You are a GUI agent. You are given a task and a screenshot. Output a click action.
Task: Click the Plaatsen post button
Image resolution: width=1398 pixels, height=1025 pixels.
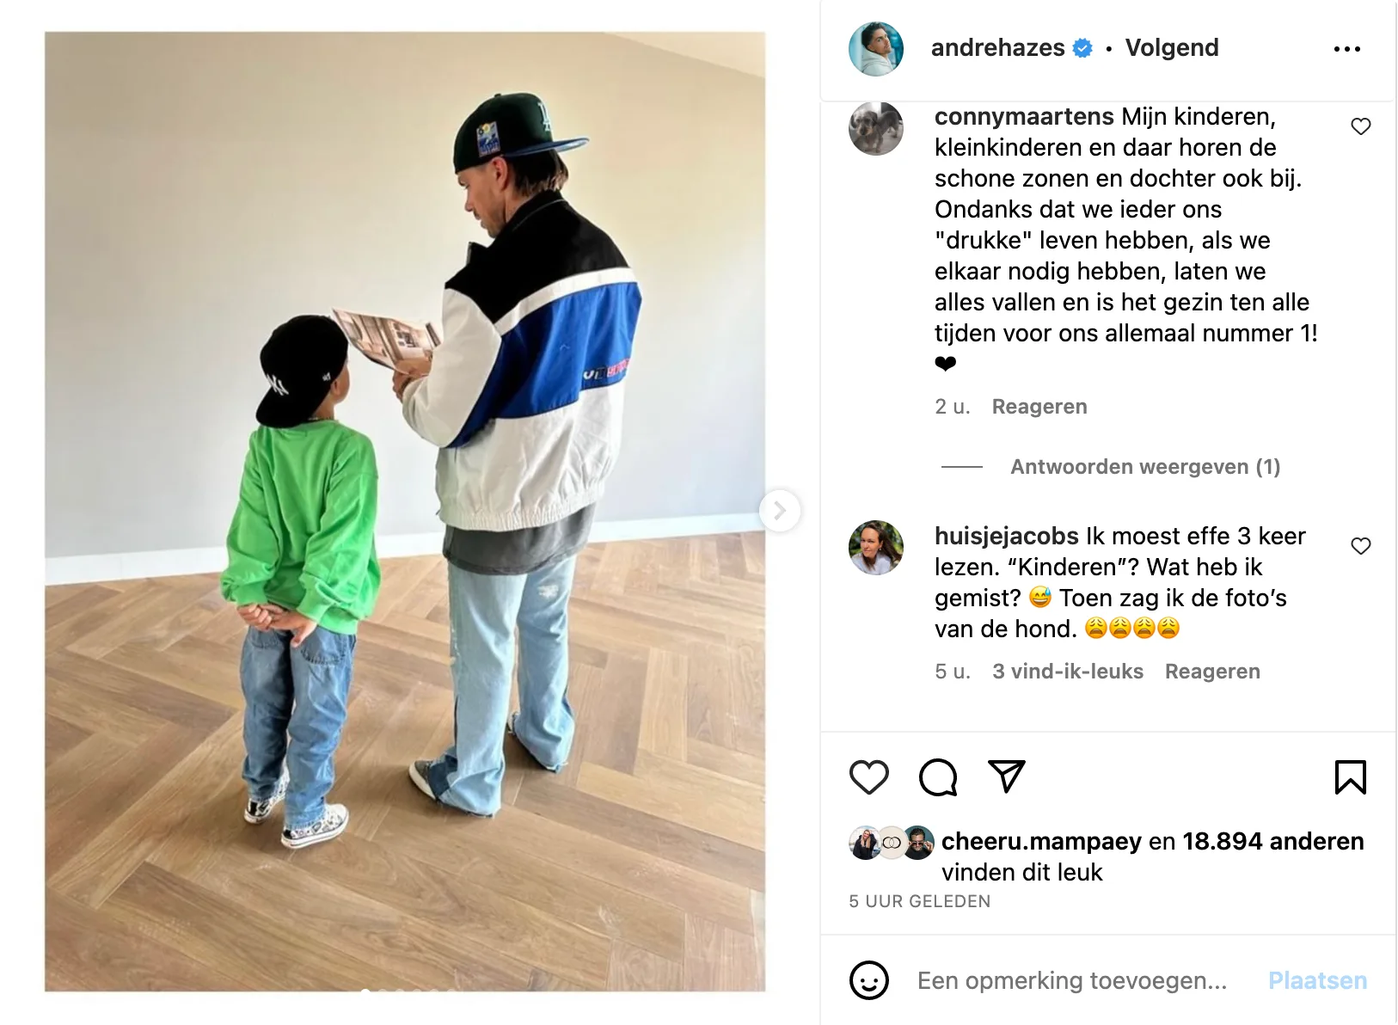pos(1317,980)
